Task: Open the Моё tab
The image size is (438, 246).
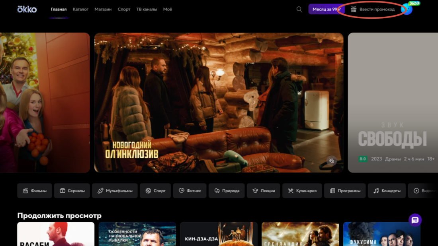Action: pos(168,9)
